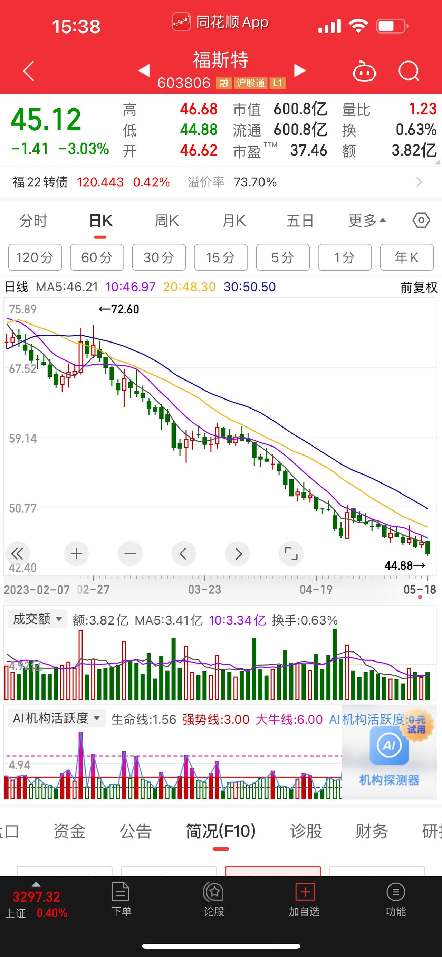Tap the 30:50.50 moving average label
The height and width of the screenshot is (957, 442).
[x=249, y=287]
